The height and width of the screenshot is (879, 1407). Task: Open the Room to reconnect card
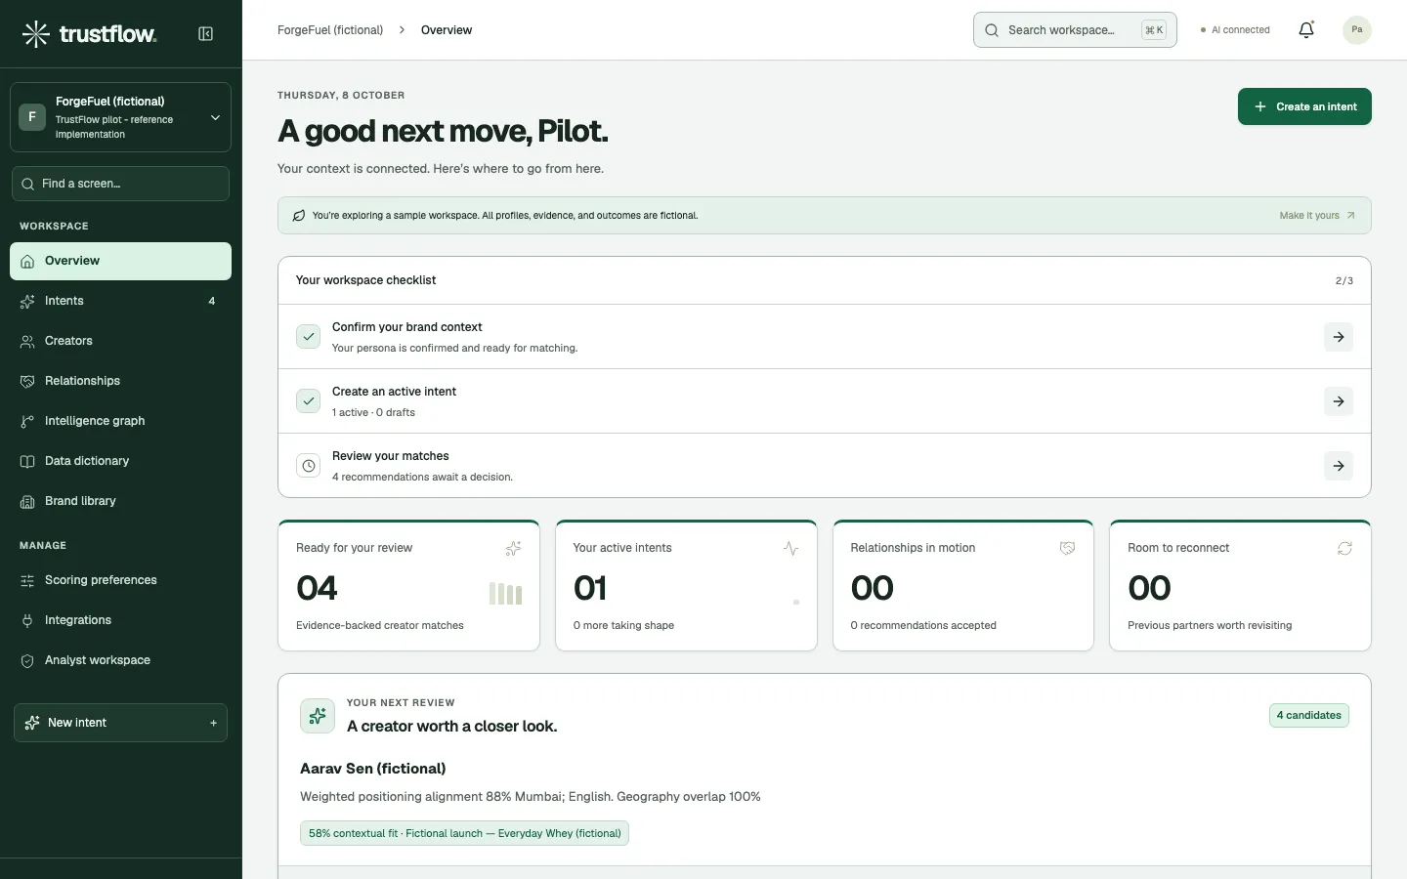point(1240,585)
